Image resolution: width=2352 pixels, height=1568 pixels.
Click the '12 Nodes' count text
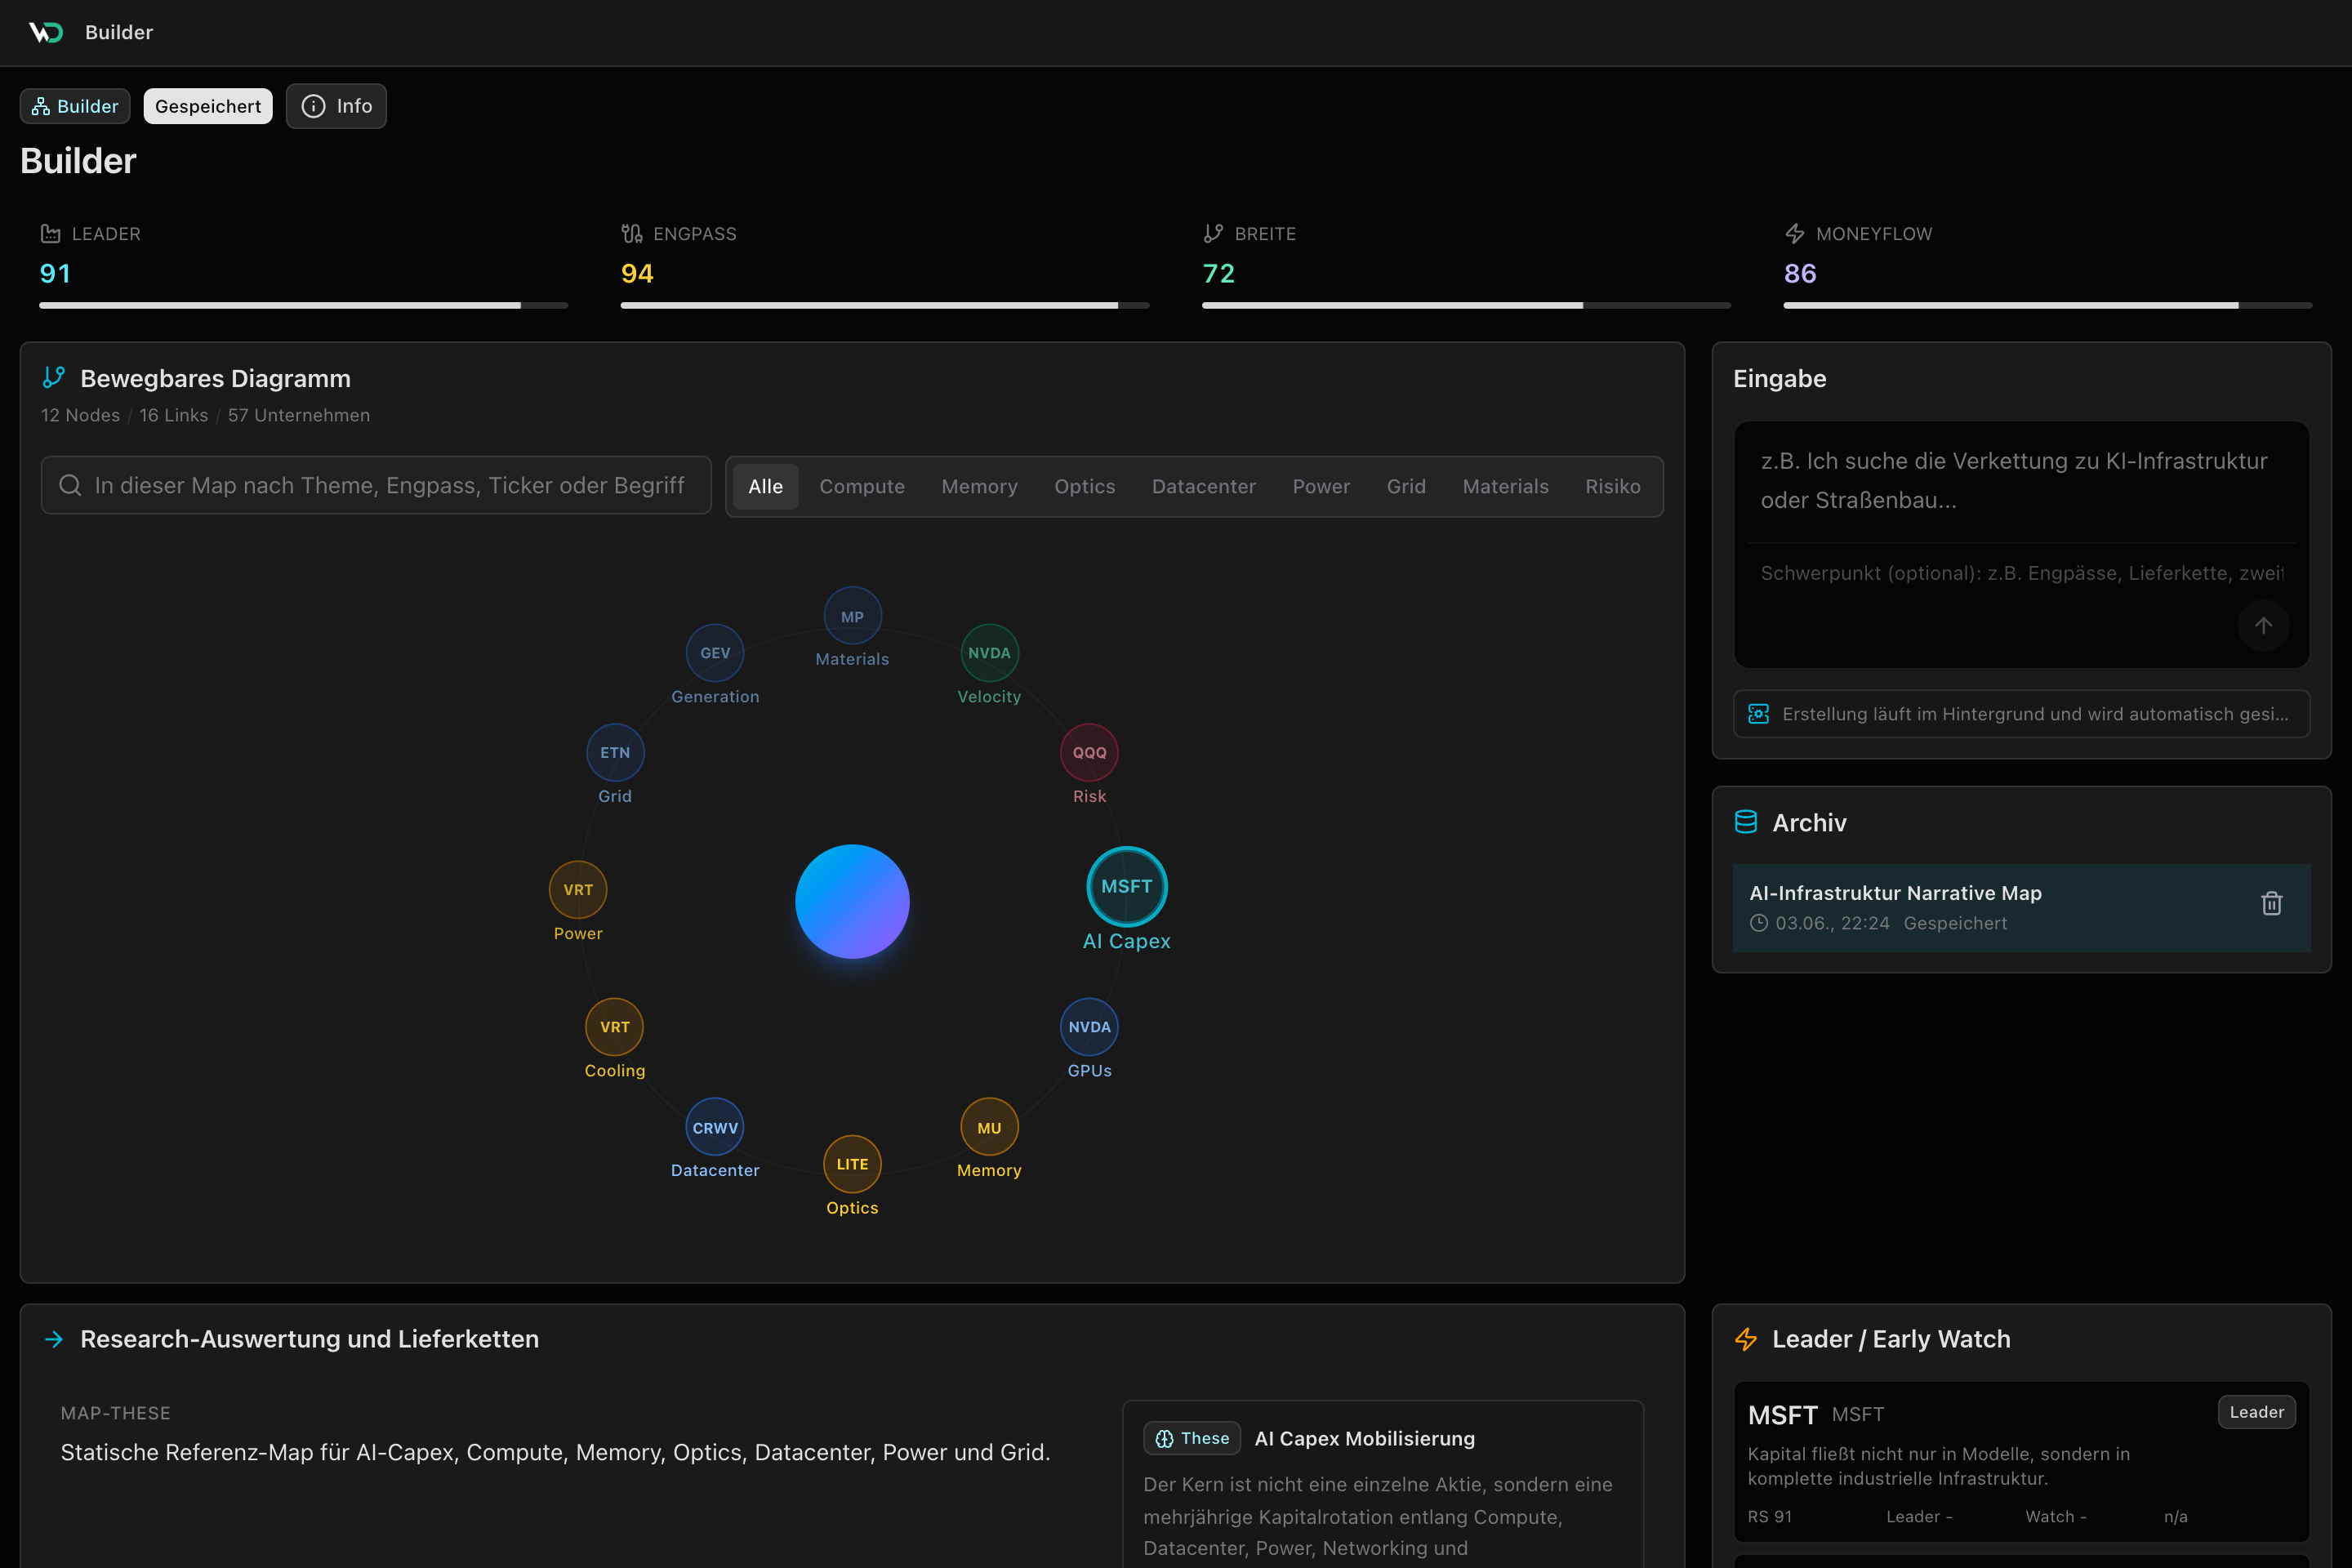(x=80, y=415)
